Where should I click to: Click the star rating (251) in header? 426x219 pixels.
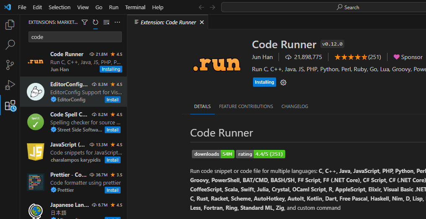pyautogui.click(x=358, y=57)
